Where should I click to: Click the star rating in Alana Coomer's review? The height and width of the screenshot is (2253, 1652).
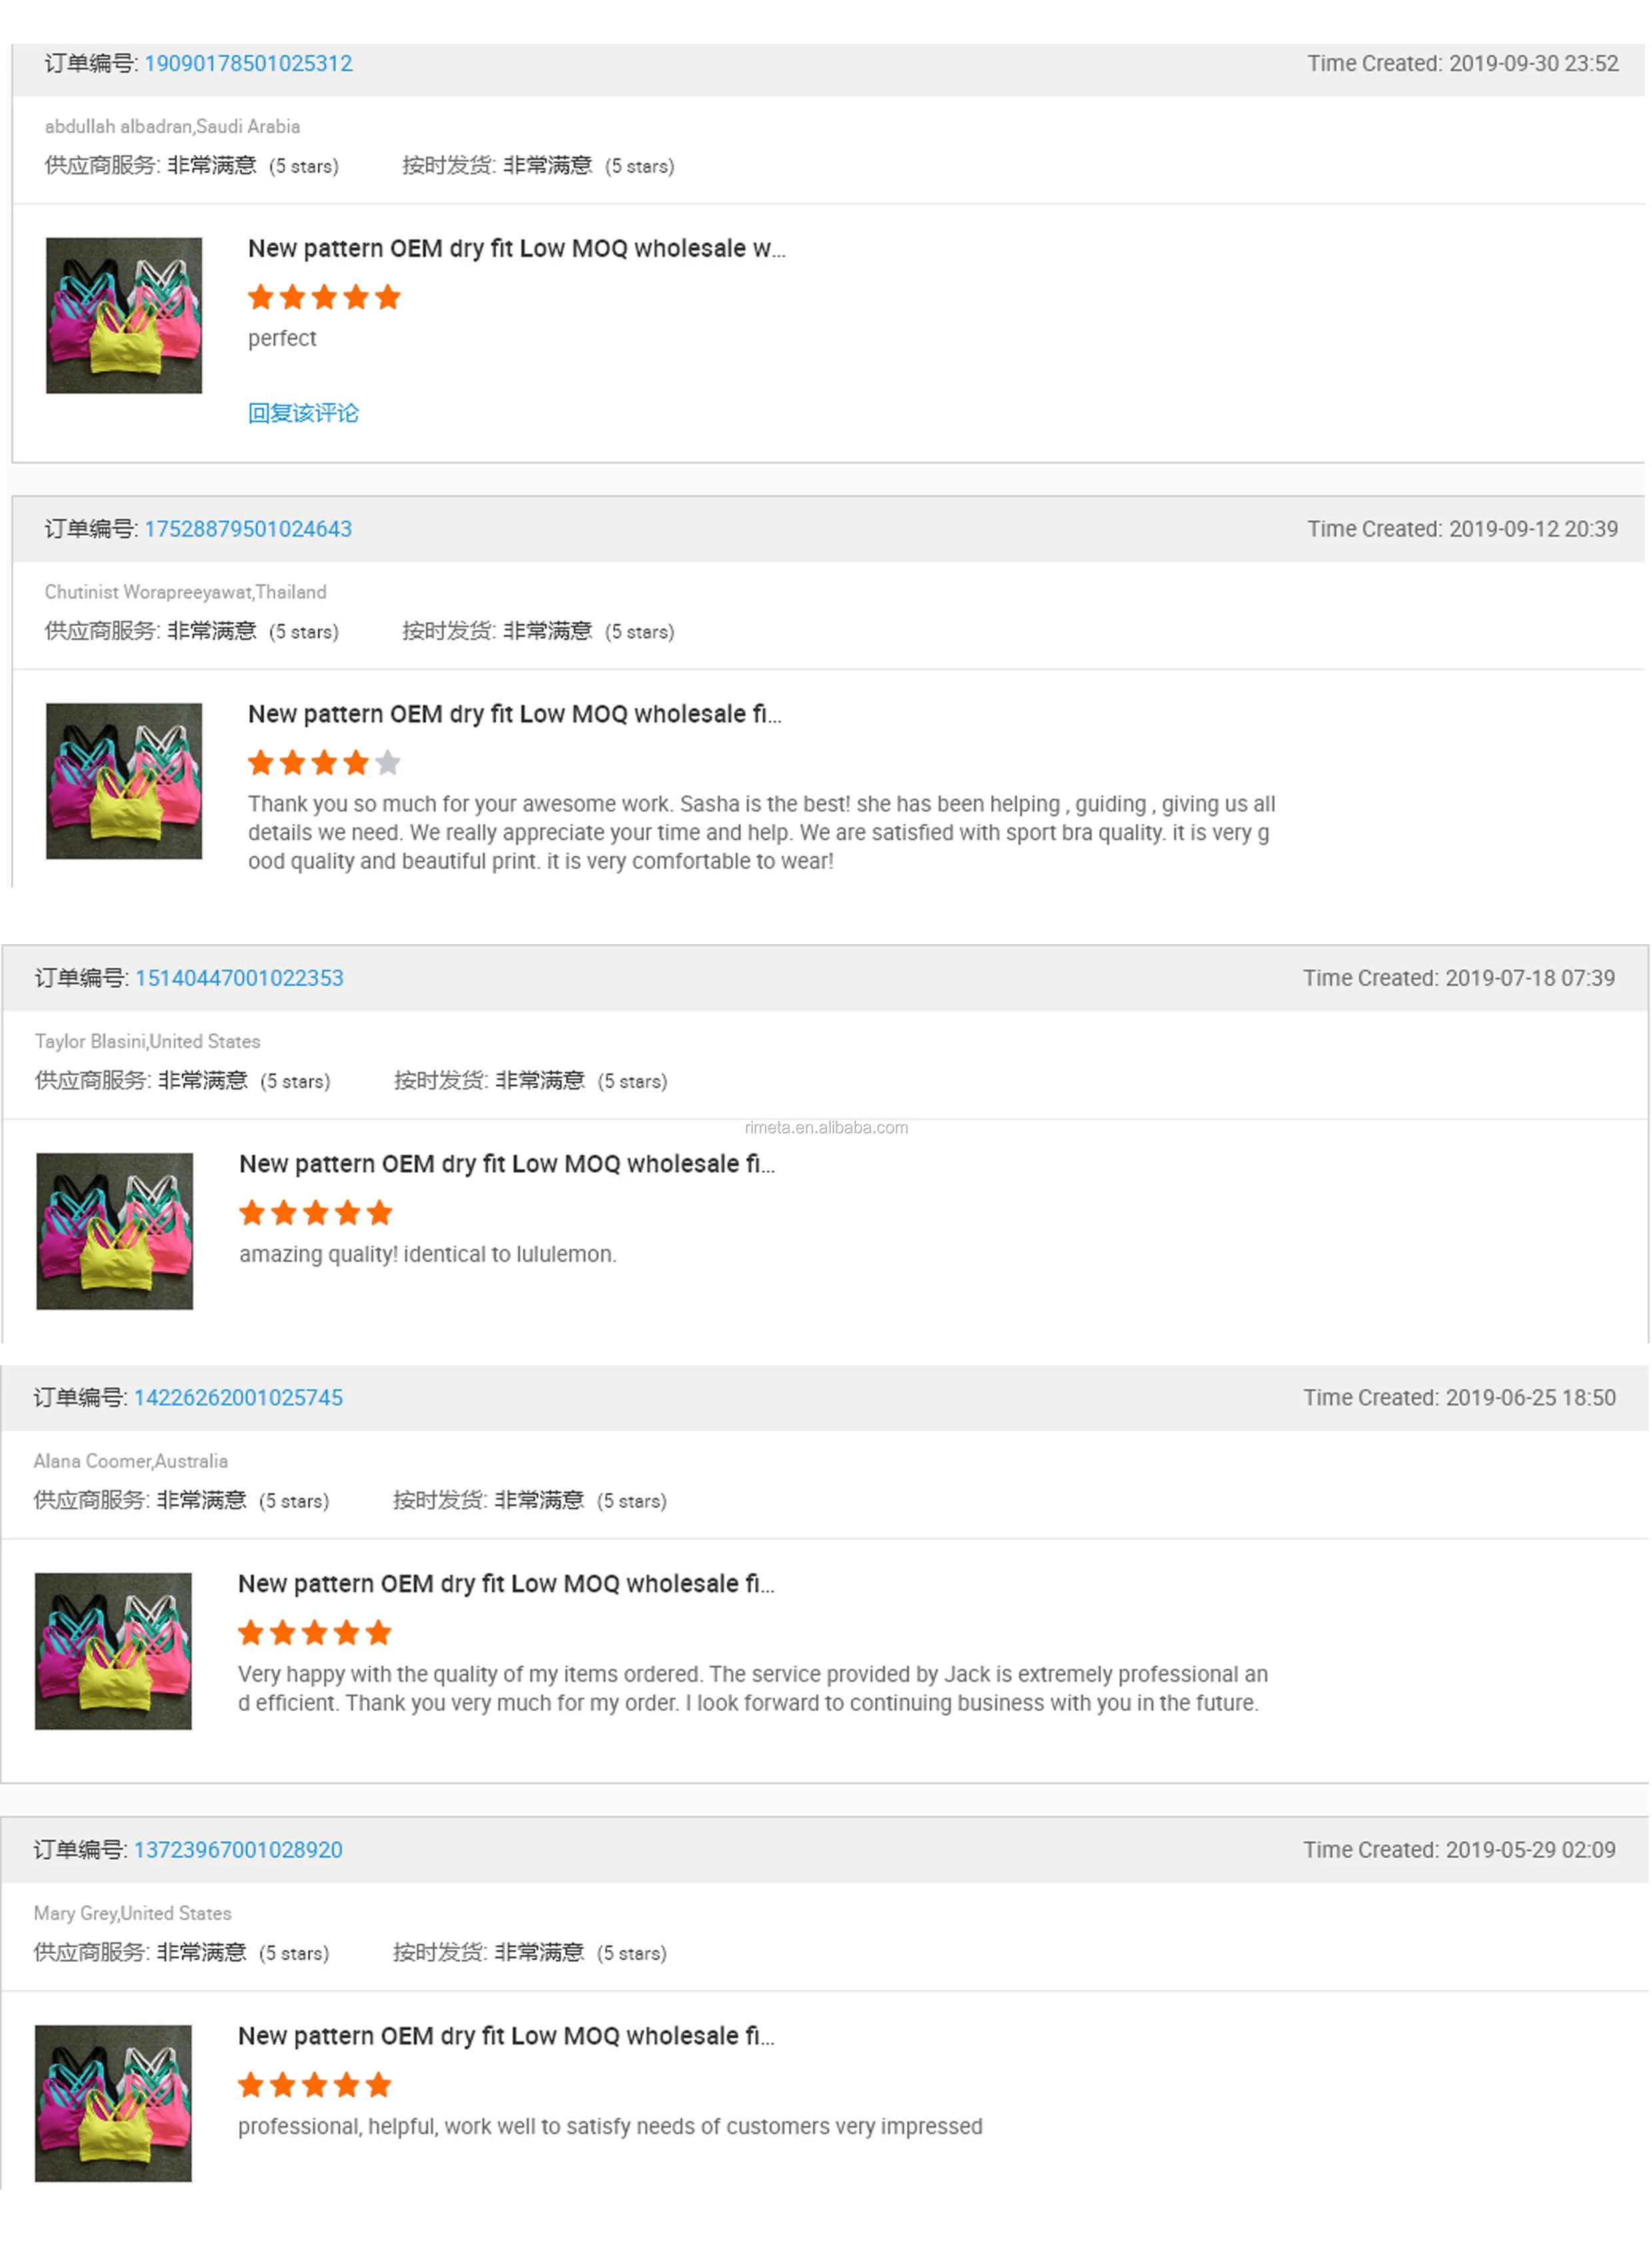[315, 1633]
